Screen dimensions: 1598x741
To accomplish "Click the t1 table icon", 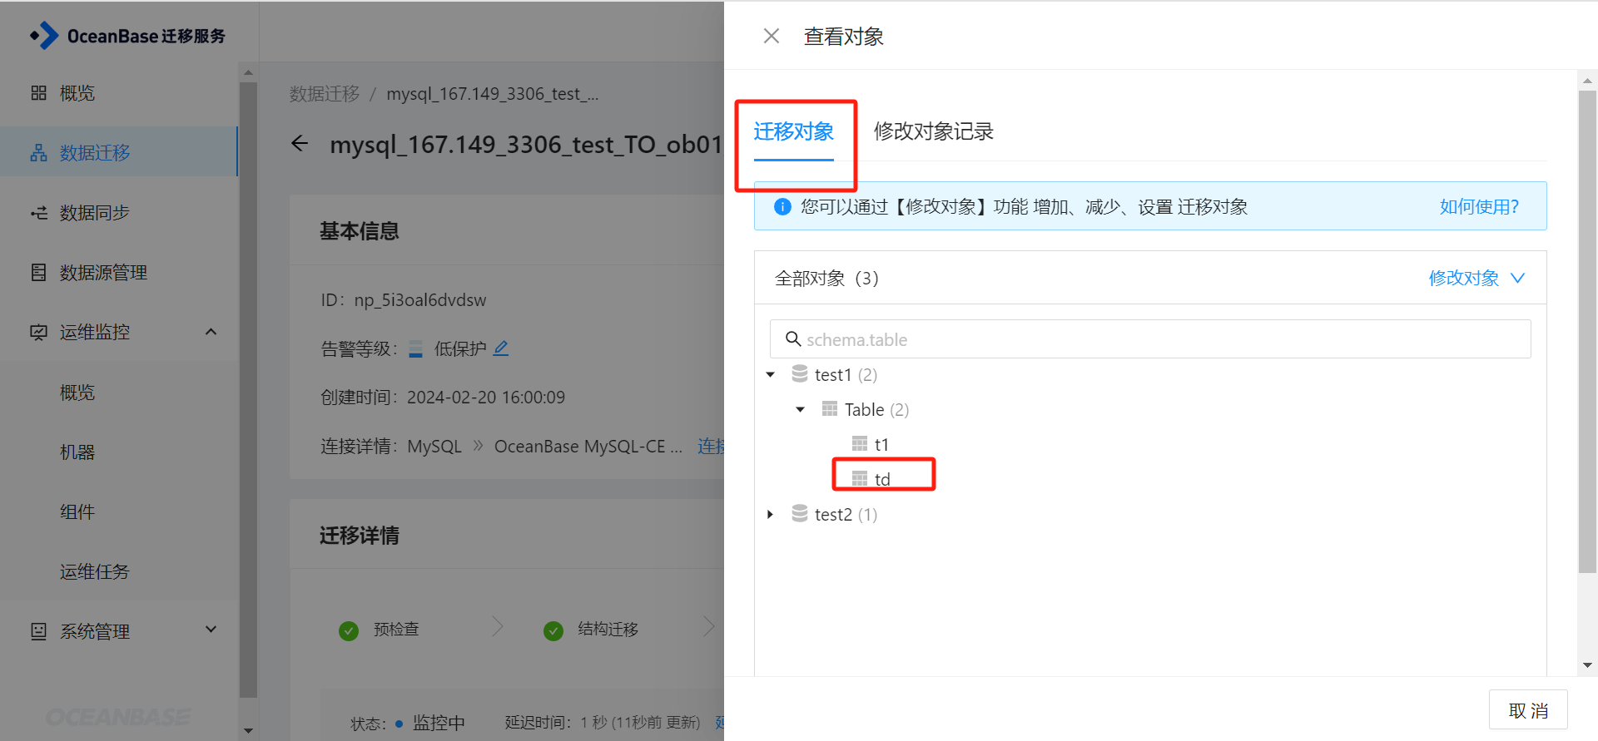I will click(860, 443).
